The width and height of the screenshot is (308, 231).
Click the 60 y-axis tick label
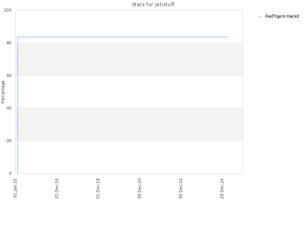(x=9, y=75)
